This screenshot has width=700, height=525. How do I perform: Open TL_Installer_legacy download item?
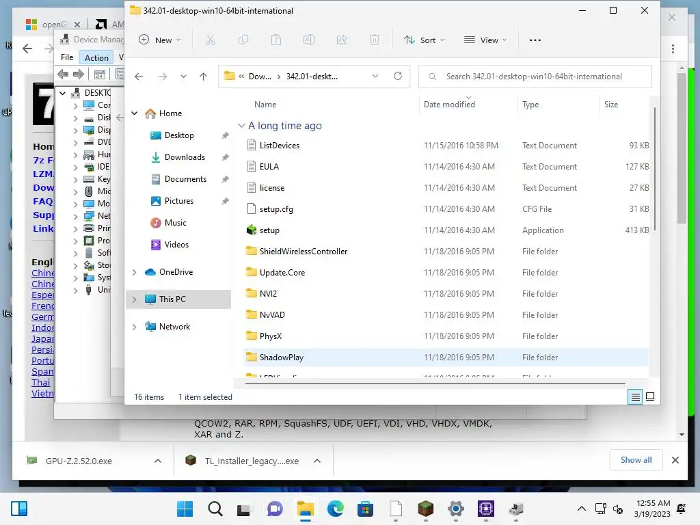252,461
